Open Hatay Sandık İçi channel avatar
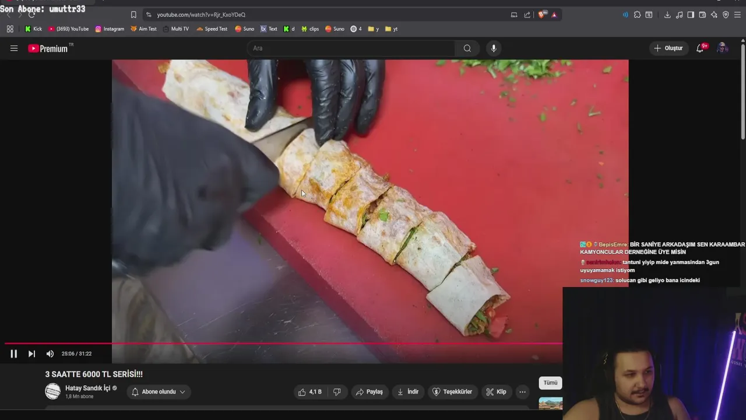Screen dimensions: 746x420 point(53,391)
